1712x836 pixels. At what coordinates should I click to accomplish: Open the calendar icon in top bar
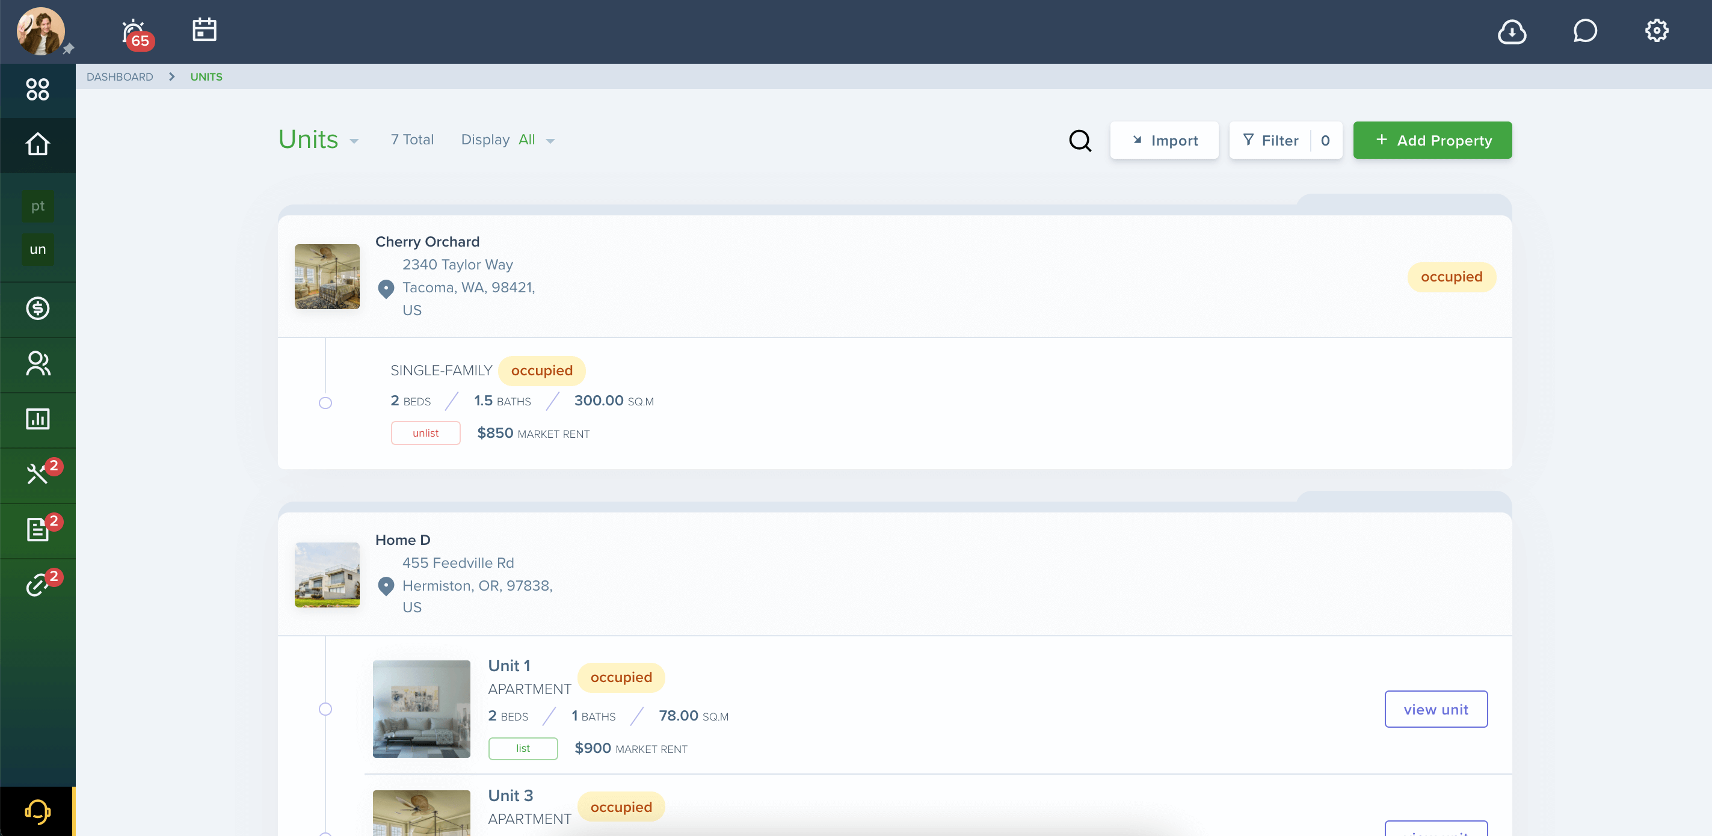pos(204,30)
